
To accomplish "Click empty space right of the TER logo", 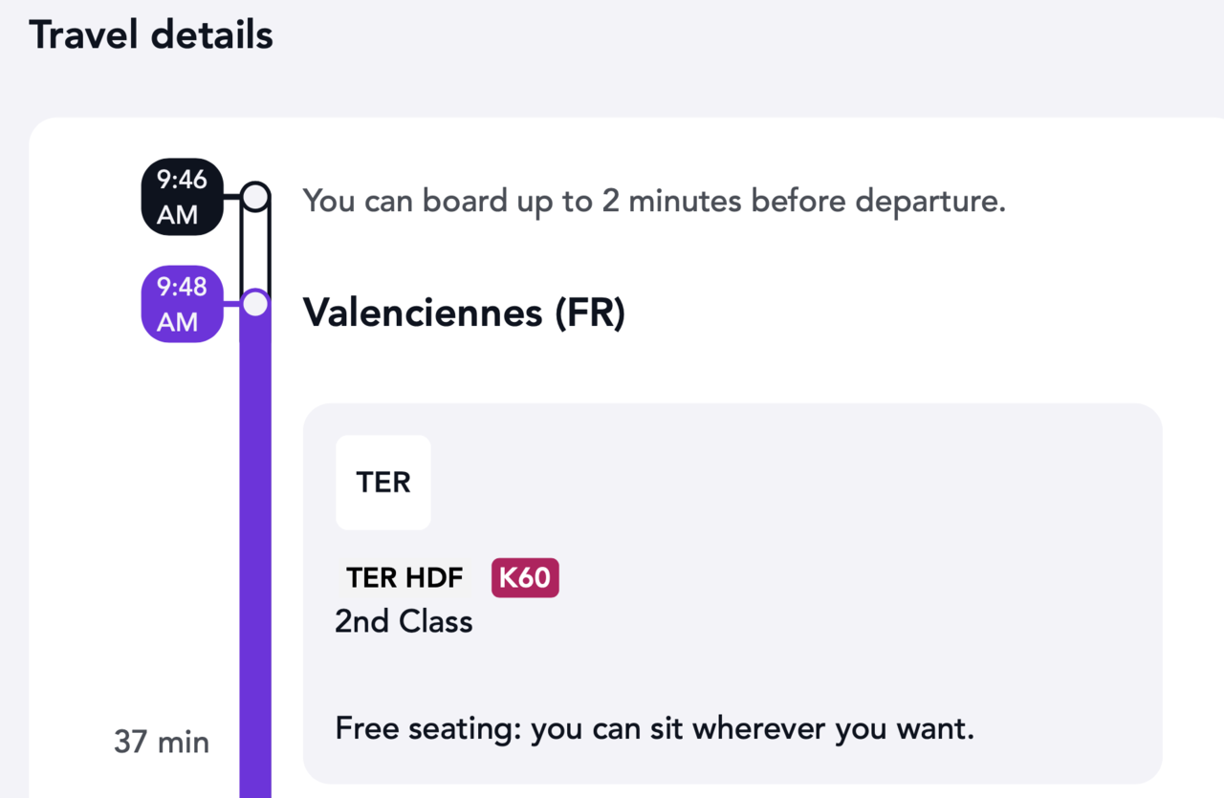I will coord(765,483).
